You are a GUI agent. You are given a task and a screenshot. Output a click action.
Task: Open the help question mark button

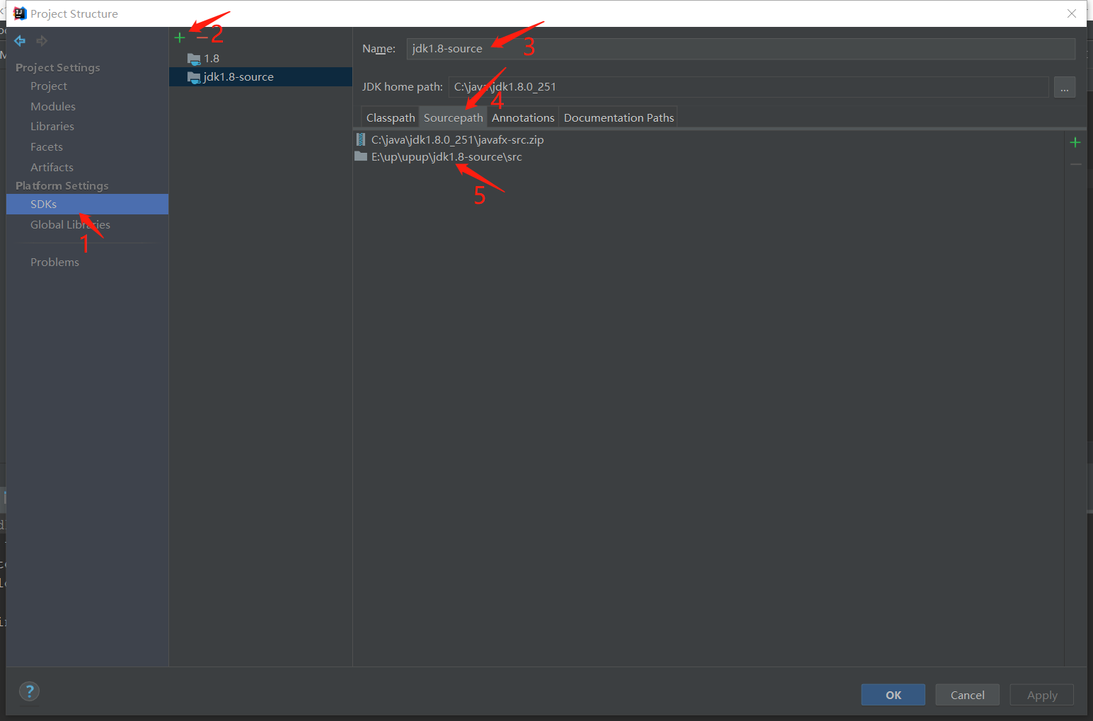coord(29,691)
